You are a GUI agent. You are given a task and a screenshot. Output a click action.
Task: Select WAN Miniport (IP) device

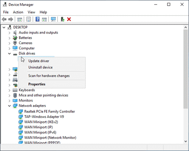[39, 127]
